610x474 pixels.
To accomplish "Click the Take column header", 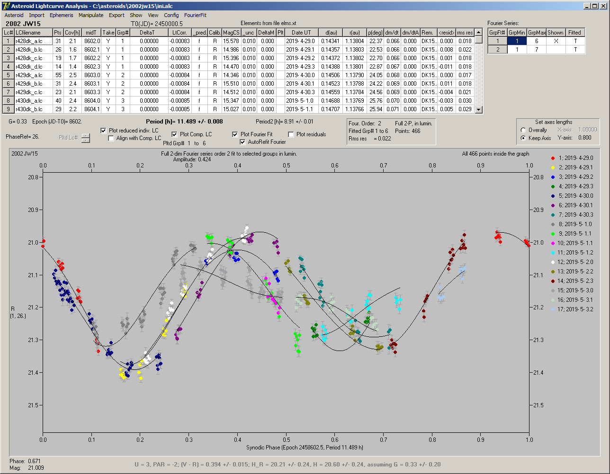I will (108, 33).
